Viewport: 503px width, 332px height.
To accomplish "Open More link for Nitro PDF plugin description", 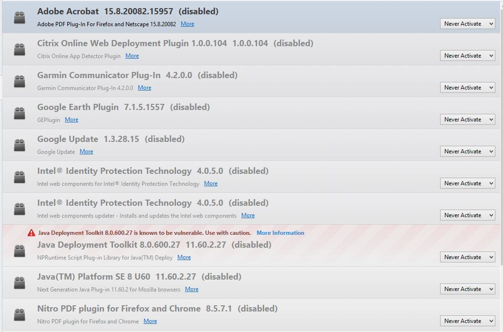I will tap(150, 321).
